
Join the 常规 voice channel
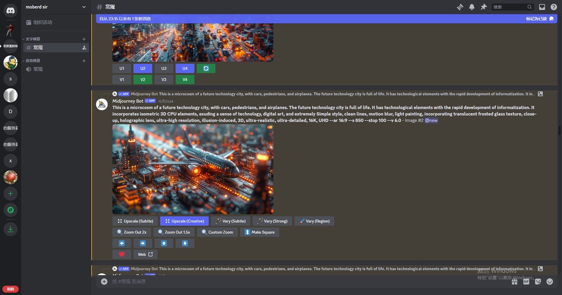56,69
